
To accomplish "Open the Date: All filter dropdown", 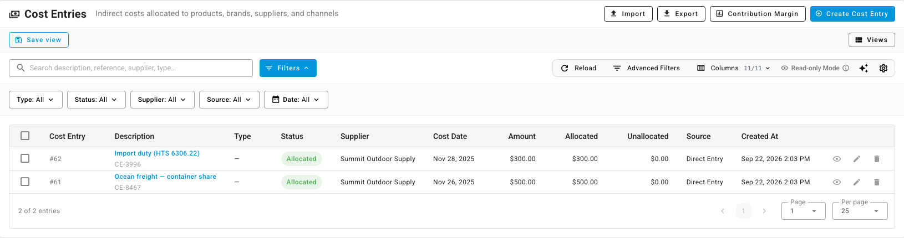I will pos(296,100).
